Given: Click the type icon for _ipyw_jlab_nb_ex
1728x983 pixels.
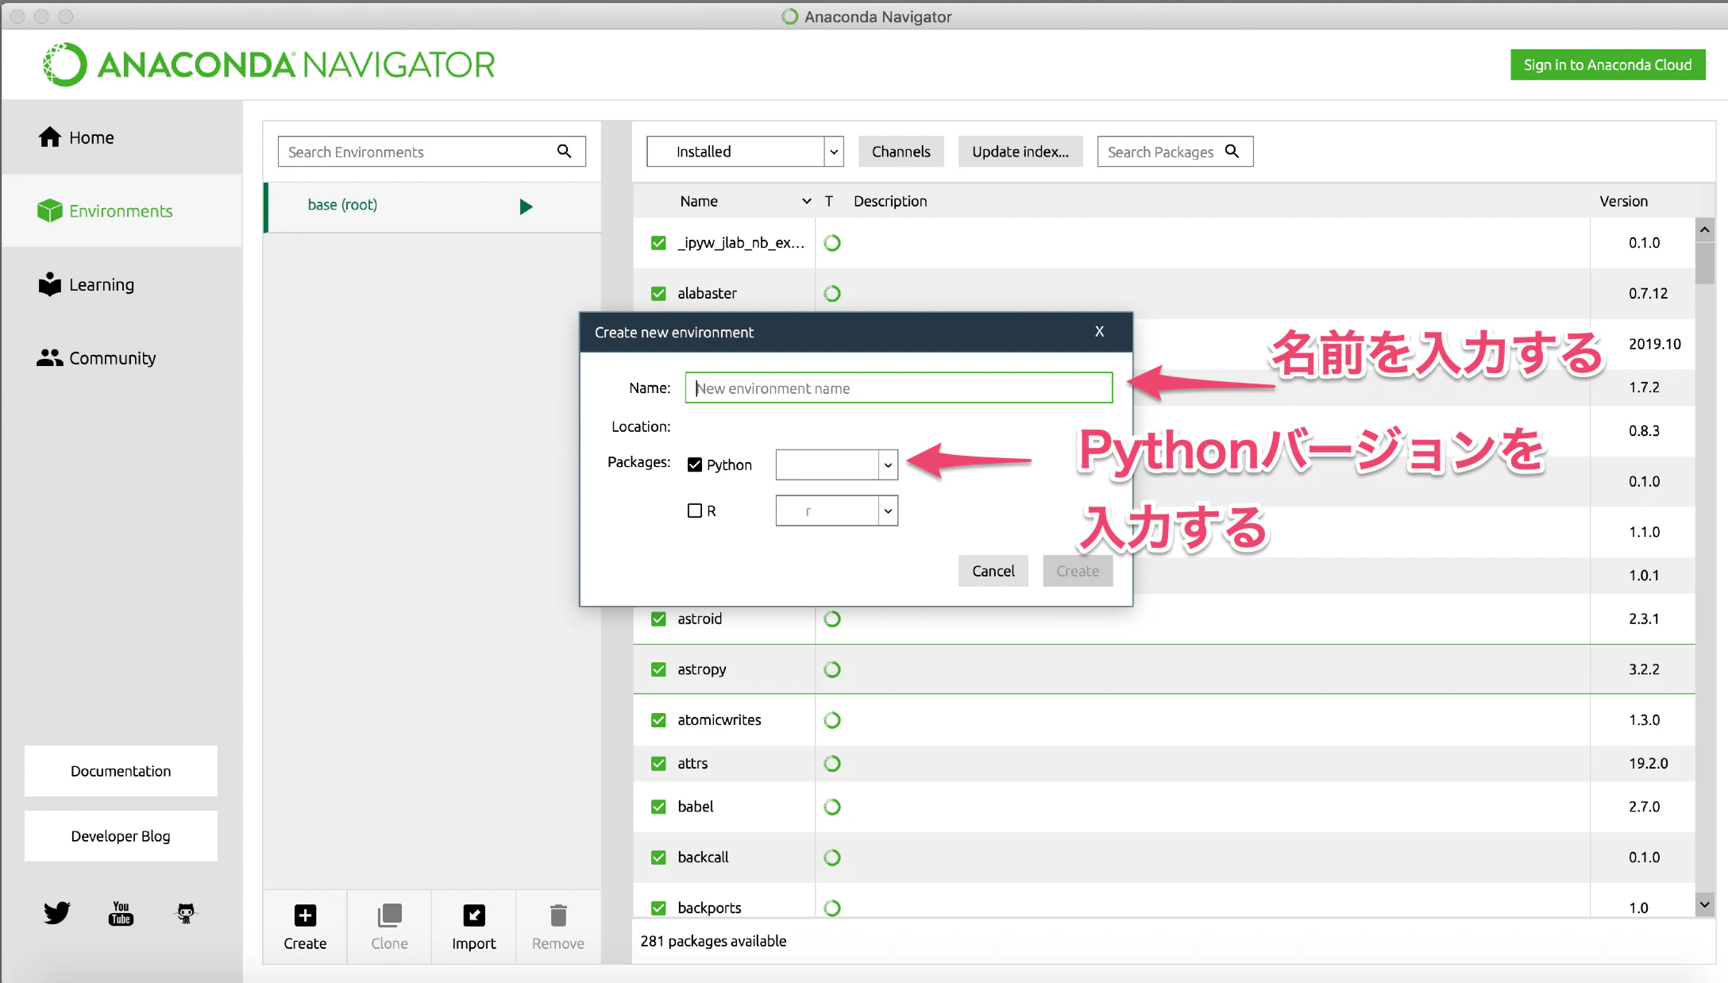Looking at the screenshot, I should pos(832,243).
